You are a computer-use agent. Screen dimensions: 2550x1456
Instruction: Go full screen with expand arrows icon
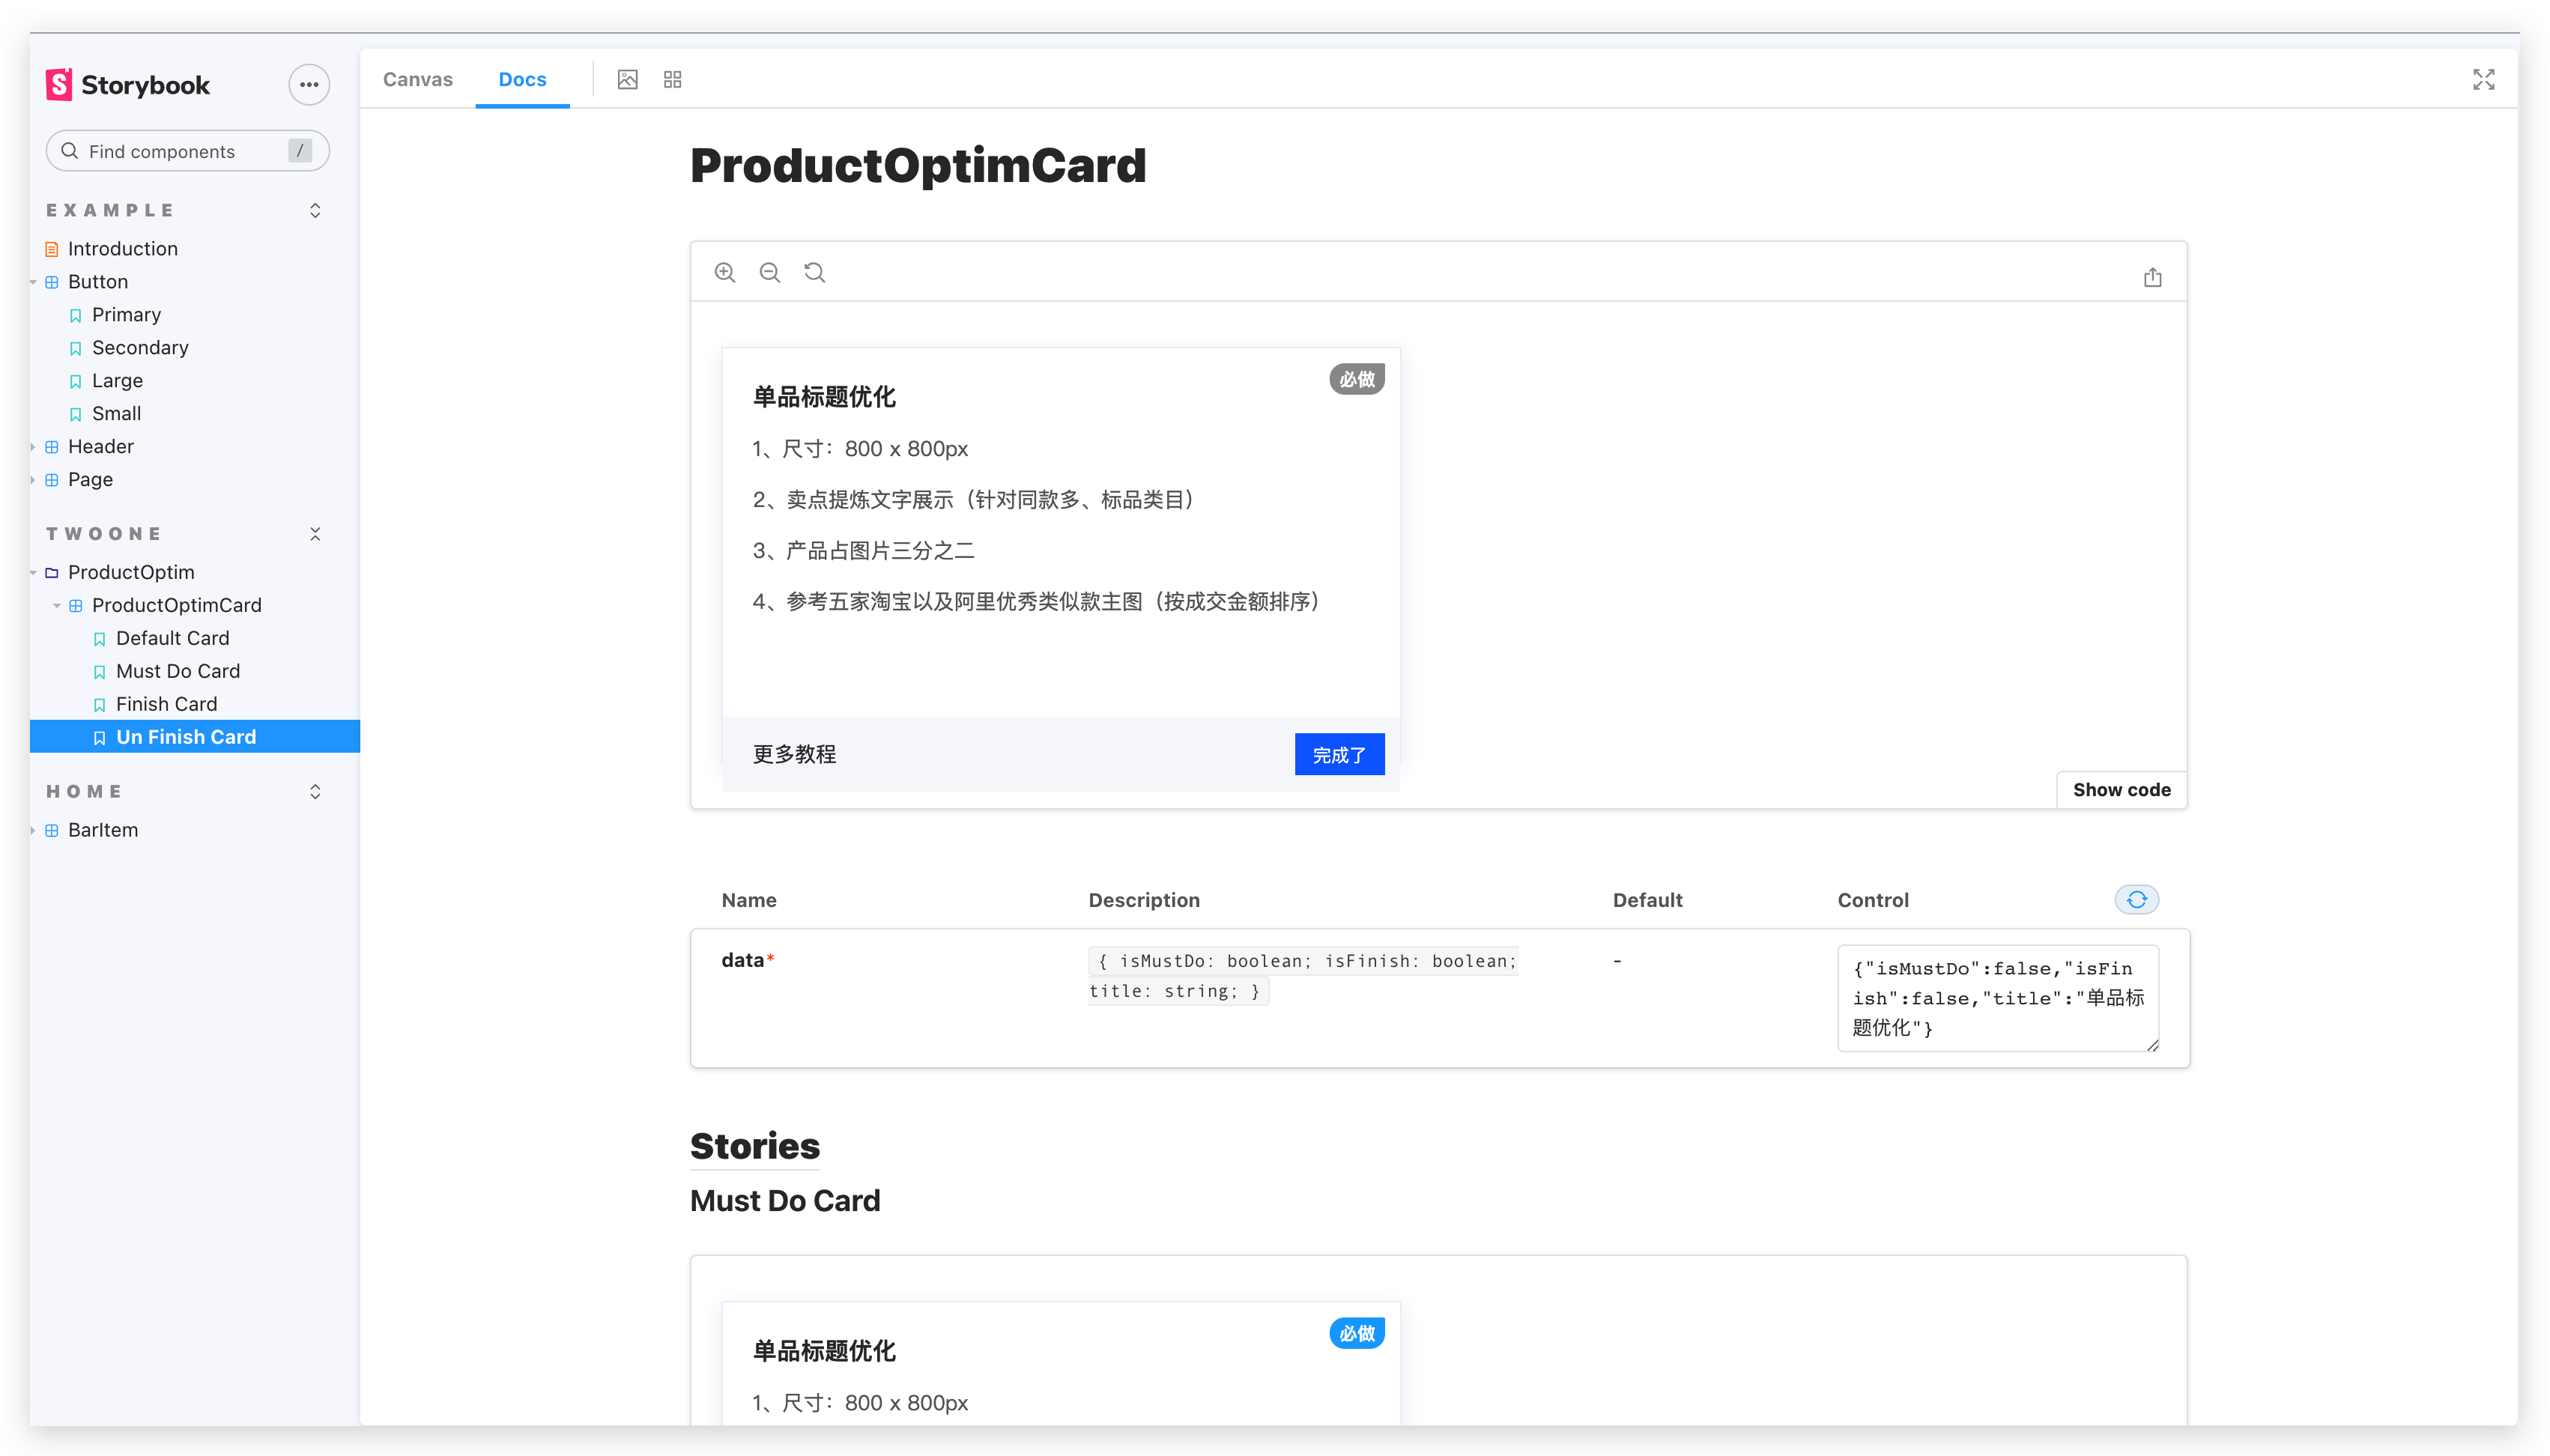[2483, 80]
